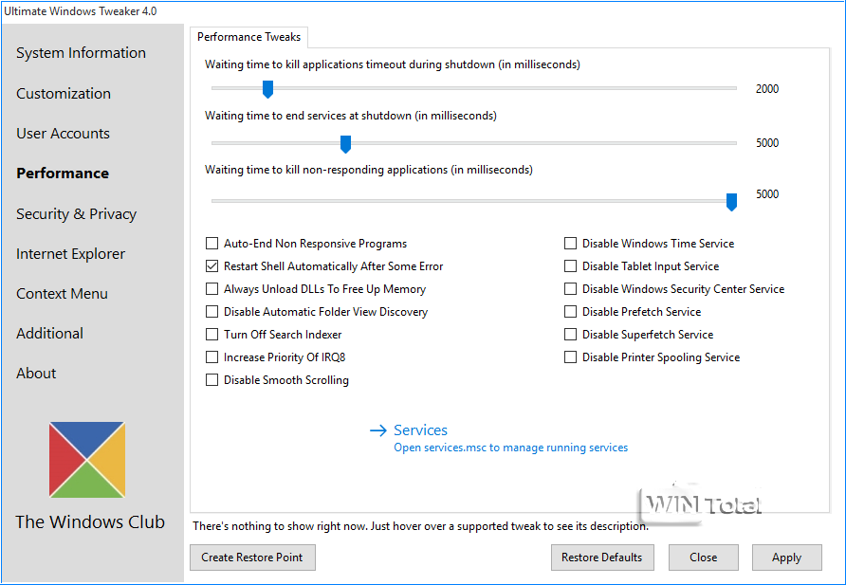The height and width of the screenshot is (585, 846).
Task: Click the blue arrow beside Services
Action: pos(378,430)
